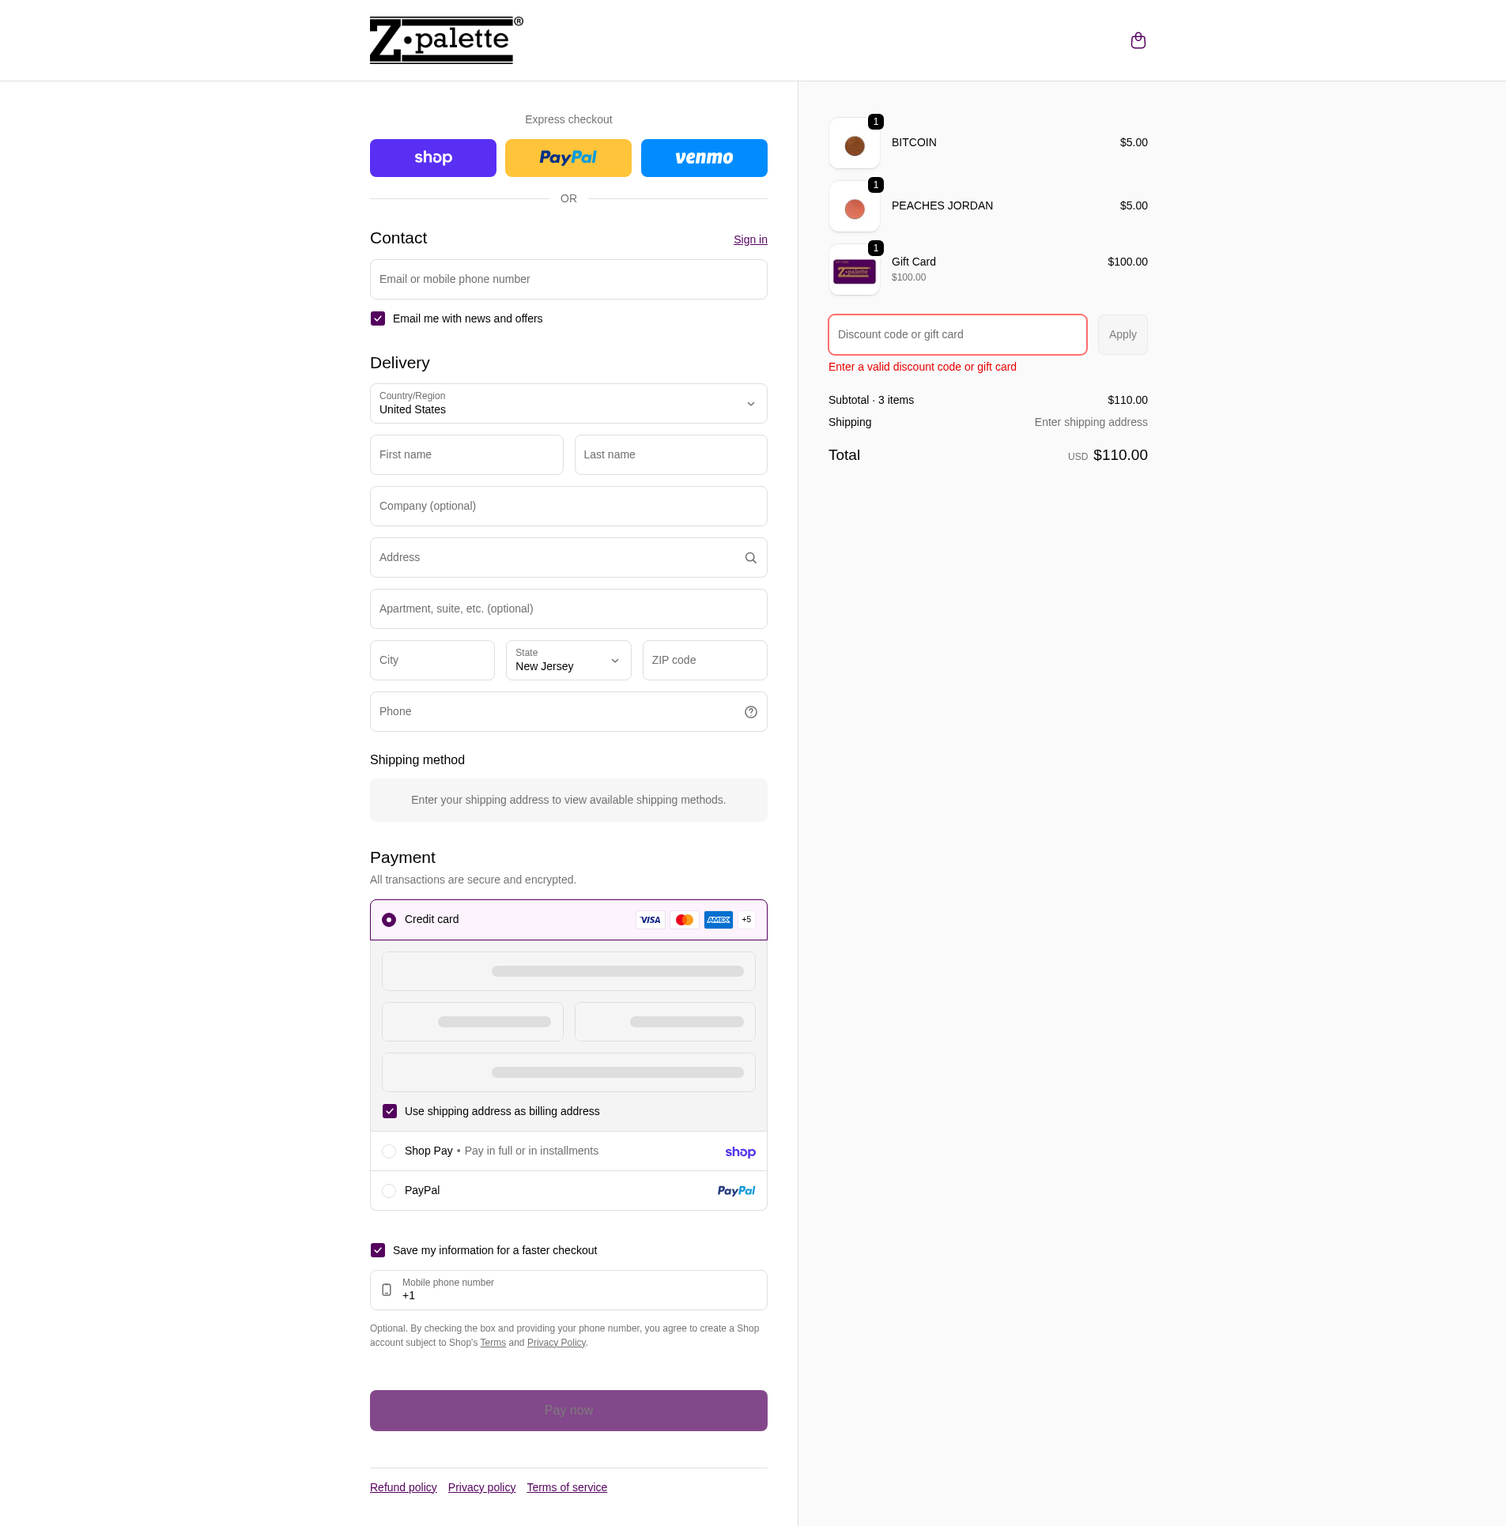Screen dimensions: 1506x1526
Task: Change the State from New Jersey
Action: pyautogui.click(x=568, y=660)
